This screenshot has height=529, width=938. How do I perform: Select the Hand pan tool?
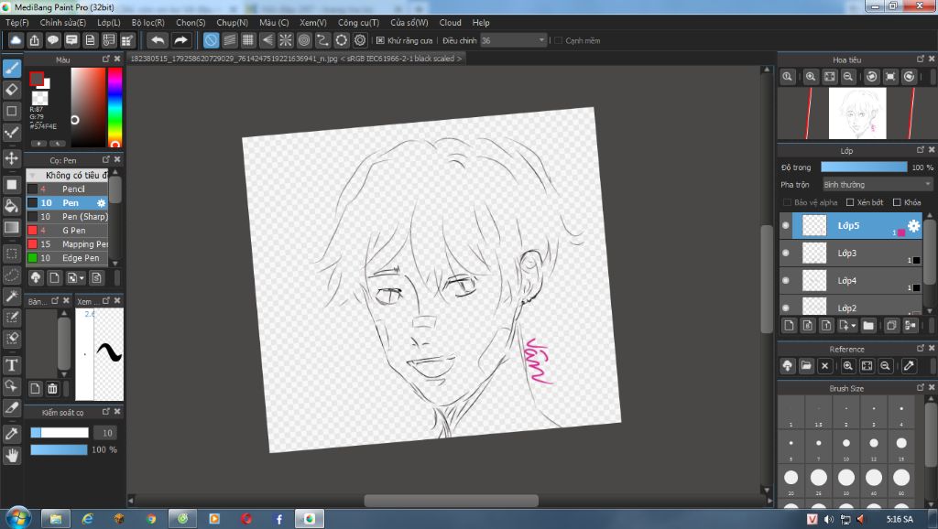pos(12,456)
